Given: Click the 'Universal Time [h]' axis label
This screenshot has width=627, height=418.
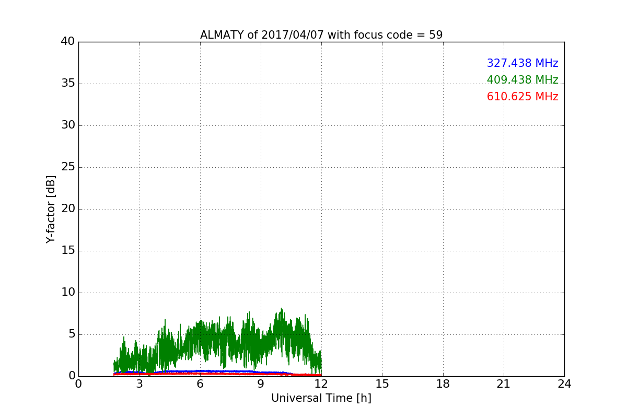Looking at the screenshot, I should click(321, 398).
